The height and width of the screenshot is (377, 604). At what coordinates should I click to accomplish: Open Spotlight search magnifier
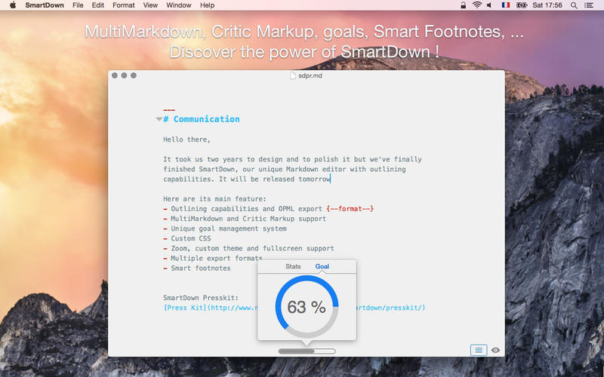click(x=574, y=5)
